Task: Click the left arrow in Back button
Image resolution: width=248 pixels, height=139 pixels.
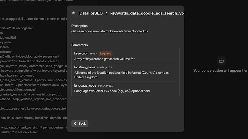Action: click(x=75, y=123)
